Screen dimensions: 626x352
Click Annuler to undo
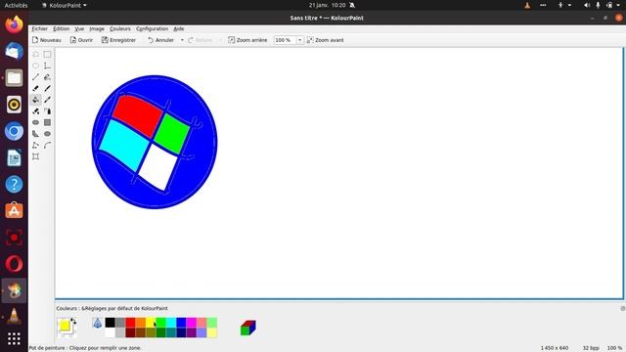(x=160, y=40)
